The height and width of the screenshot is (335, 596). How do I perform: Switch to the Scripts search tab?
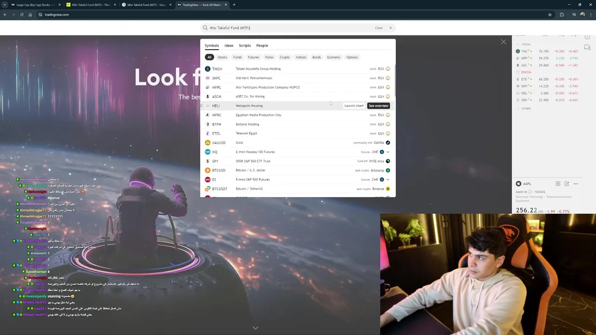click(244, 46)
